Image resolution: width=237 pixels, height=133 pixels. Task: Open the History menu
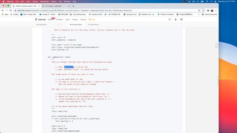tap(35, 1)
